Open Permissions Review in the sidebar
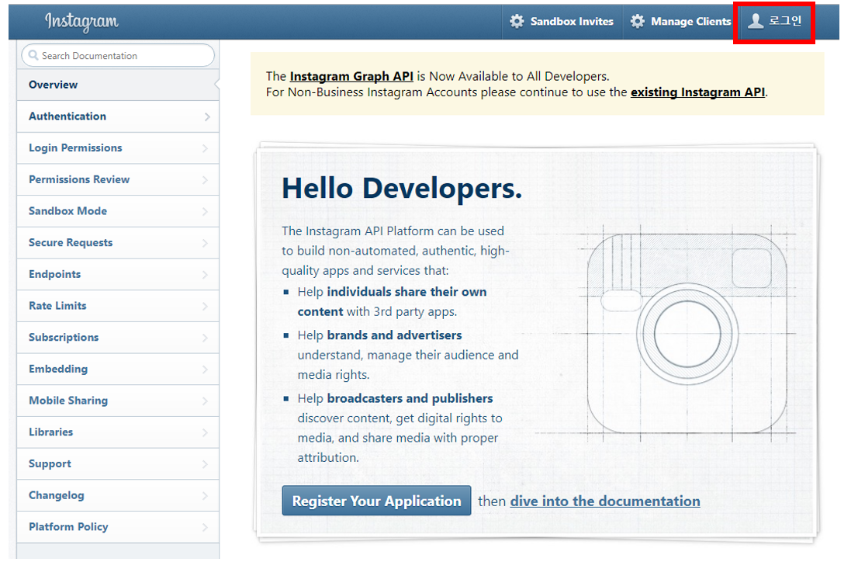The height and width of the screenshot is (569, 858). 118,179
